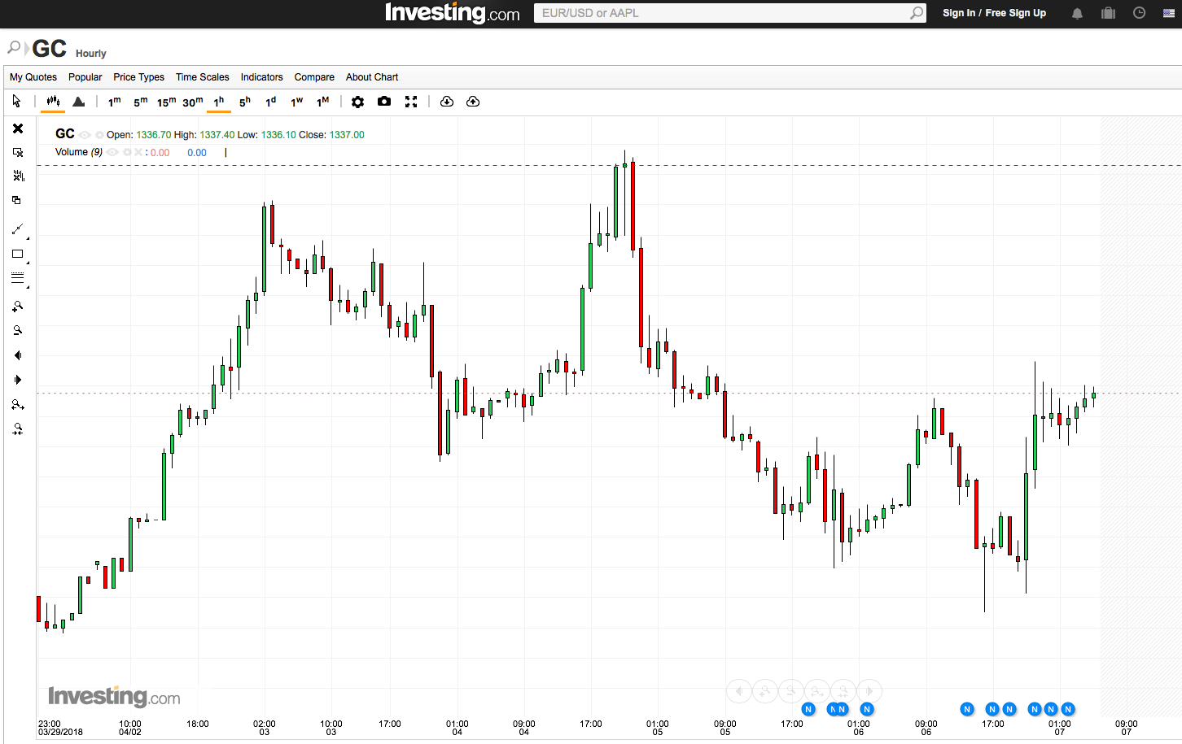1182x744 pixels.
Task: Click the sidebar horizontal stretch zoom tool
Action: pos(17,404)
